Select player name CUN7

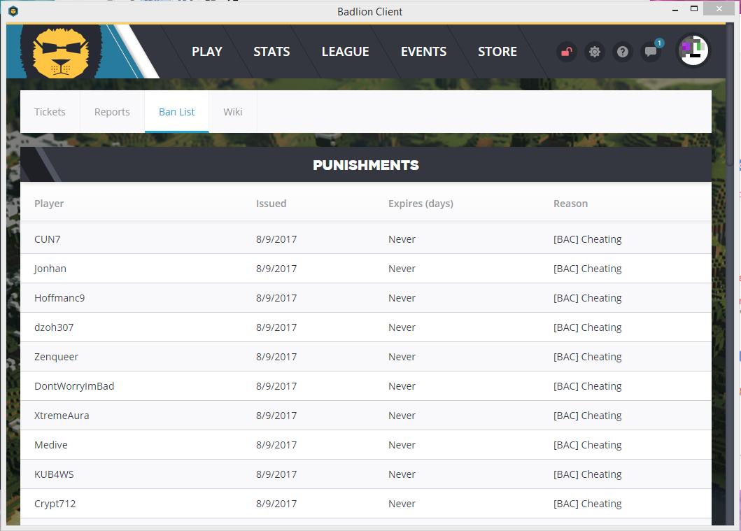[x=48, y=239]
